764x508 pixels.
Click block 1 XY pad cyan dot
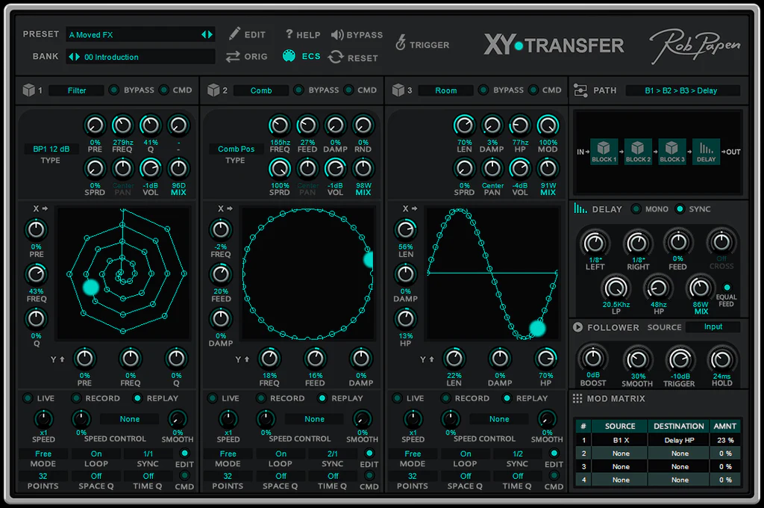pos(90,287)
